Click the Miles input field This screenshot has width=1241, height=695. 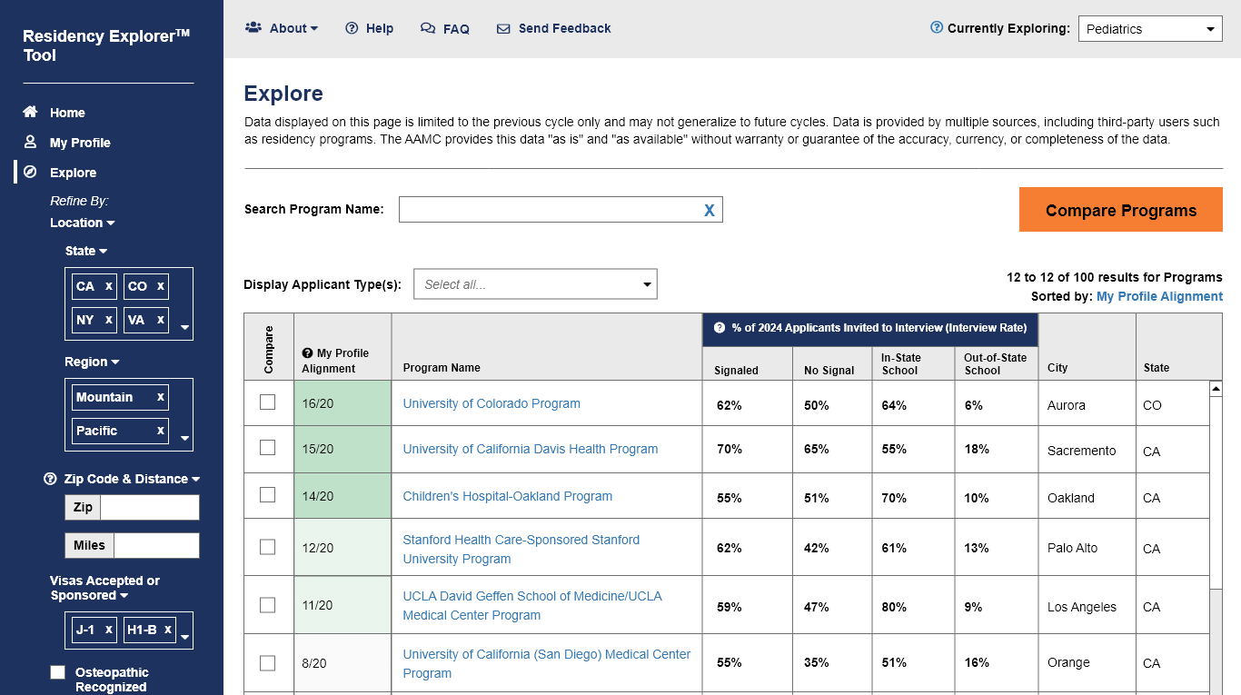coord(156,545)
